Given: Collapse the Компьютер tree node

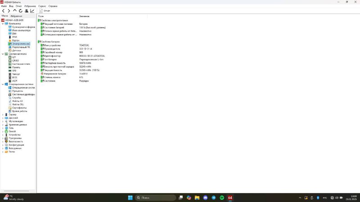Looking at the screenshot, I should coord(2,23).
